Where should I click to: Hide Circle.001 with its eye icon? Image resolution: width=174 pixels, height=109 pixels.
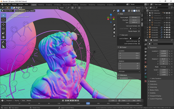coord(165,28)
